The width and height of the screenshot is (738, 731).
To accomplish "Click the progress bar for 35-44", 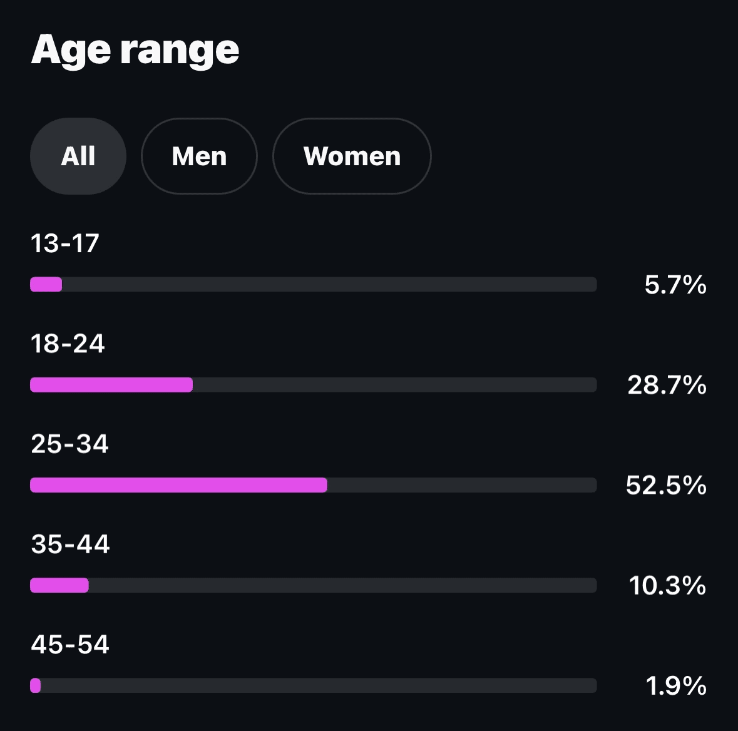I will (x=313, y=585).
